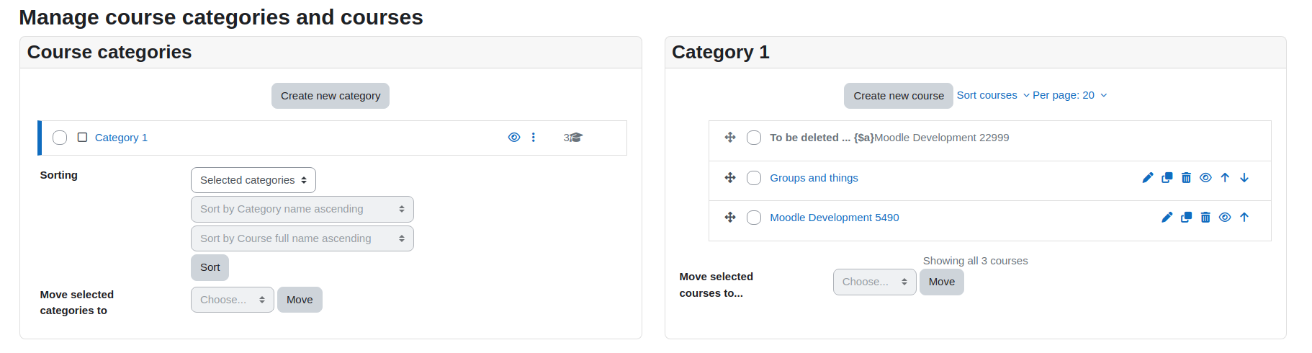Image resolution: width=1312 pixels, height=353 pixels.
Task: Expand Sort by Course full name dropdown
Action: pyautogui.click(x=302, y=238)
